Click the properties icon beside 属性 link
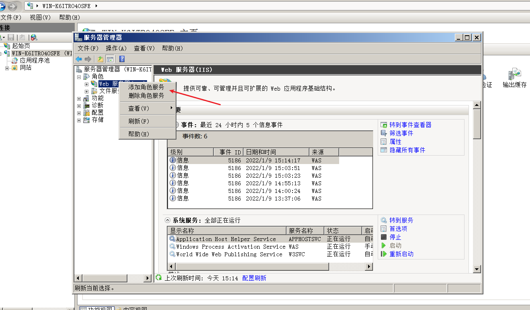 [x=384, y=142]
